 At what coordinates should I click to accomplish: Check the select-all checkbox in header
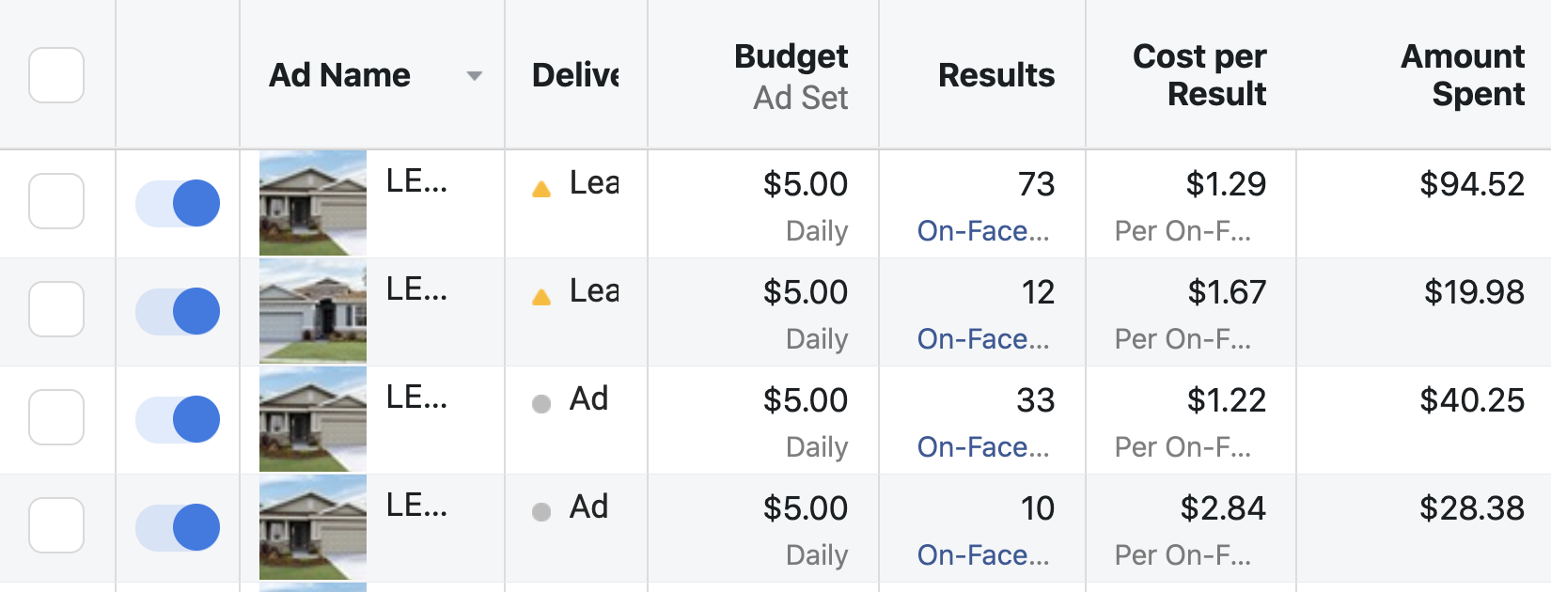tap(56, 75)
